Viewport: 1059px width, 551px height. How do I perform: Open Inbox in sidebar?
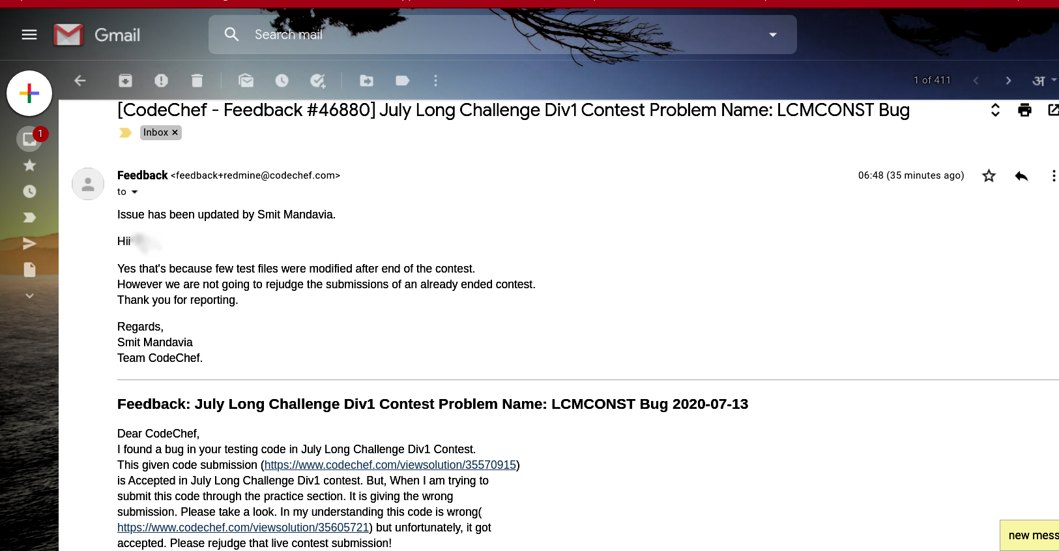pos(29,139)
